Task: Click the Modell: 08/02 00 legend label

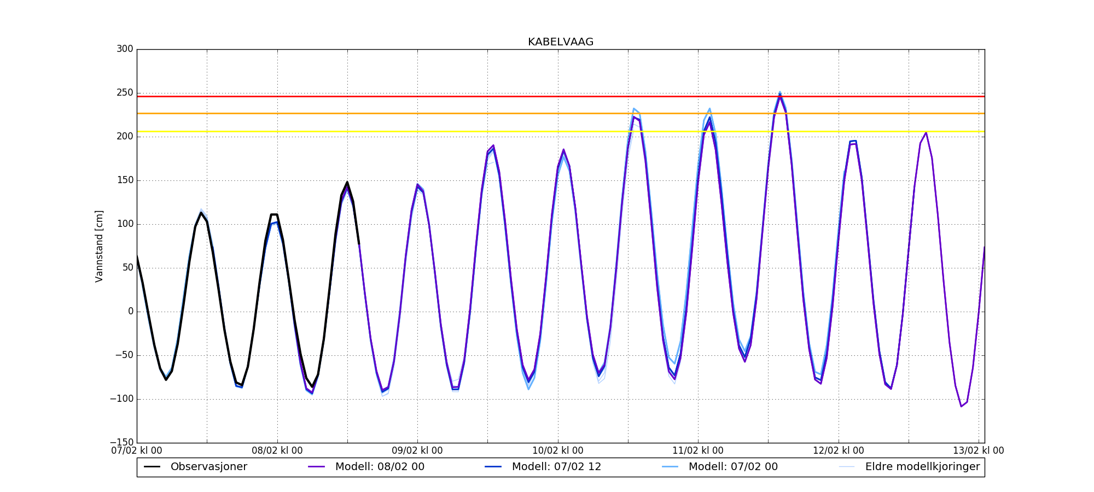Action: (x=380, y=467)
